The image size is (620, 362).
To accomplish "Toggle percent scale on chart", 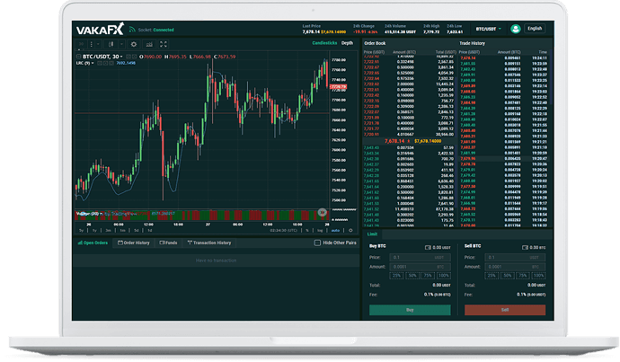I will (307, 230).
